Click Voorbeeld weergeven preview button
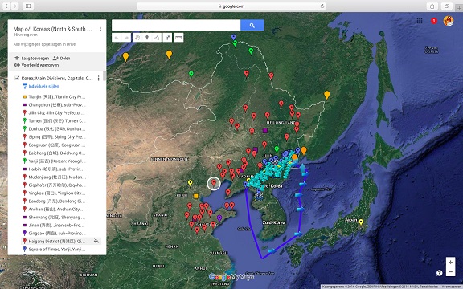The width and height of the screenshot is (463, 289). pyautogui.click(x=37, y=65)
